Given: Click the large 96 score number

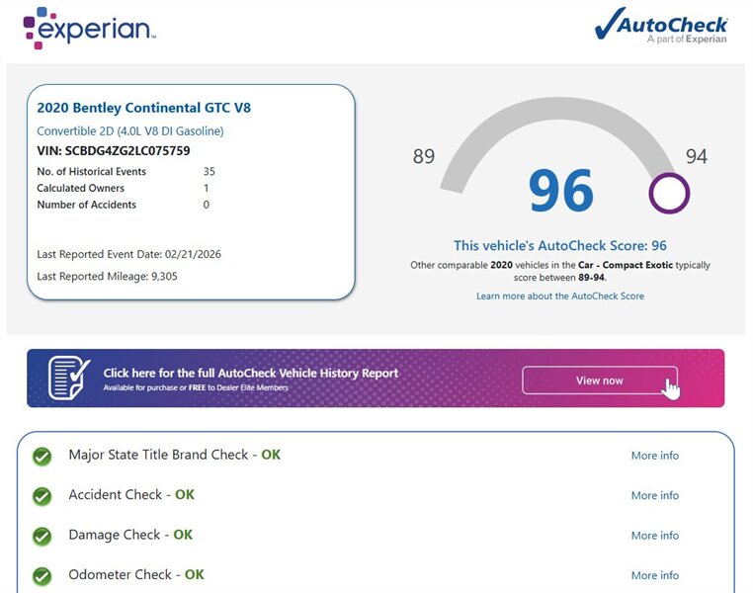Looking at the screenshot, I should coord(560,192).
